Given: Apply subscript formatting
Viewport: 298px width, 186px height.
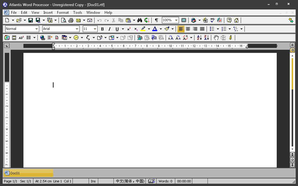Looking at the screenshot, I should pos(136,29).
